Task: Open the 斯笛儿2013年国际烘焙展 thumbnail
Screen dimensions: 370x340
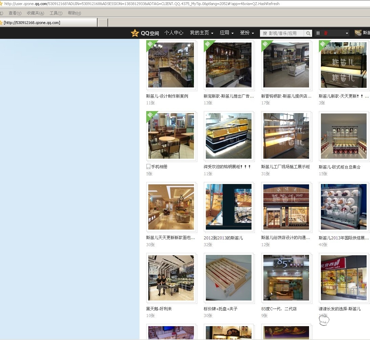Action: [344, 207]
